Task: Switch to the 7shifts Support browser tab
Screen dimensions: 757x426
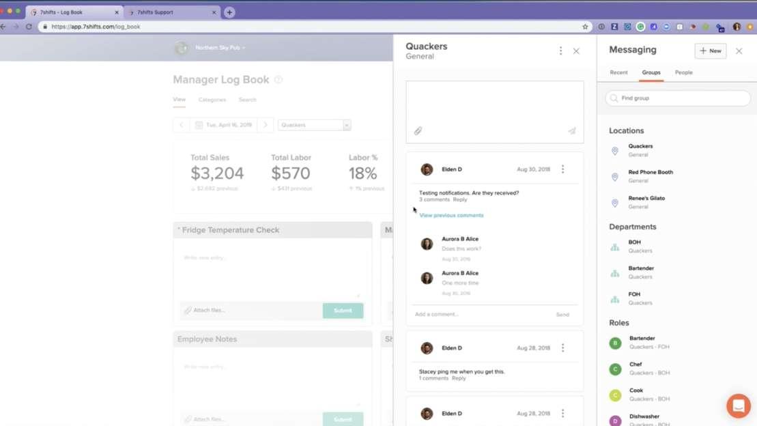Action: coord(171,12)
